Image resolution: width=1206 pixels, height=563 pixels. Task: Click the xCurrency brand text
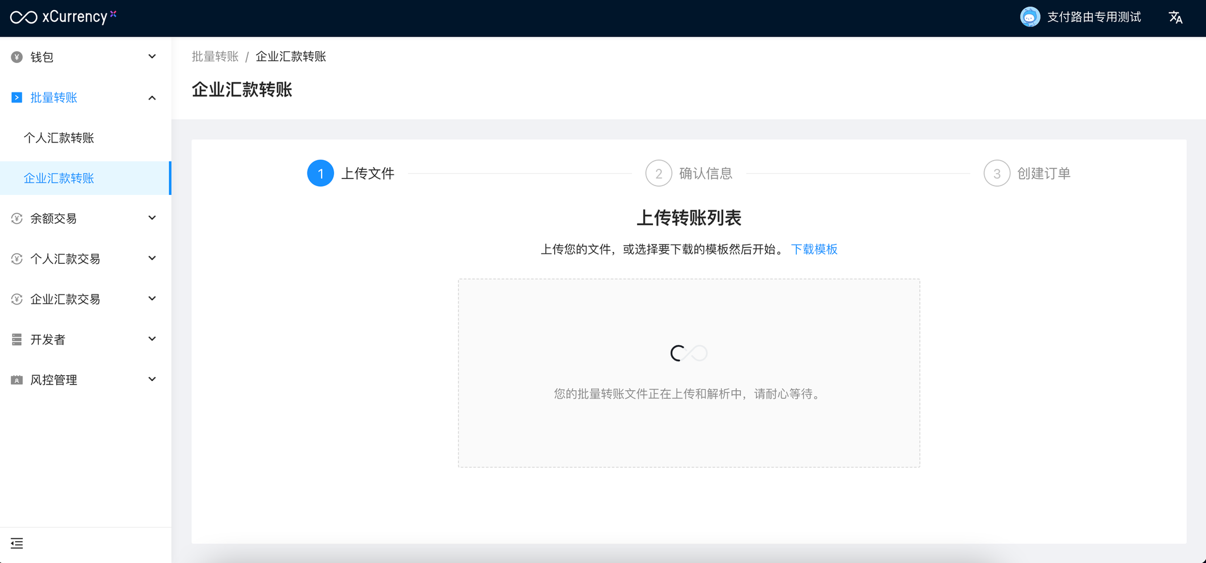click(x=75, y=17)
